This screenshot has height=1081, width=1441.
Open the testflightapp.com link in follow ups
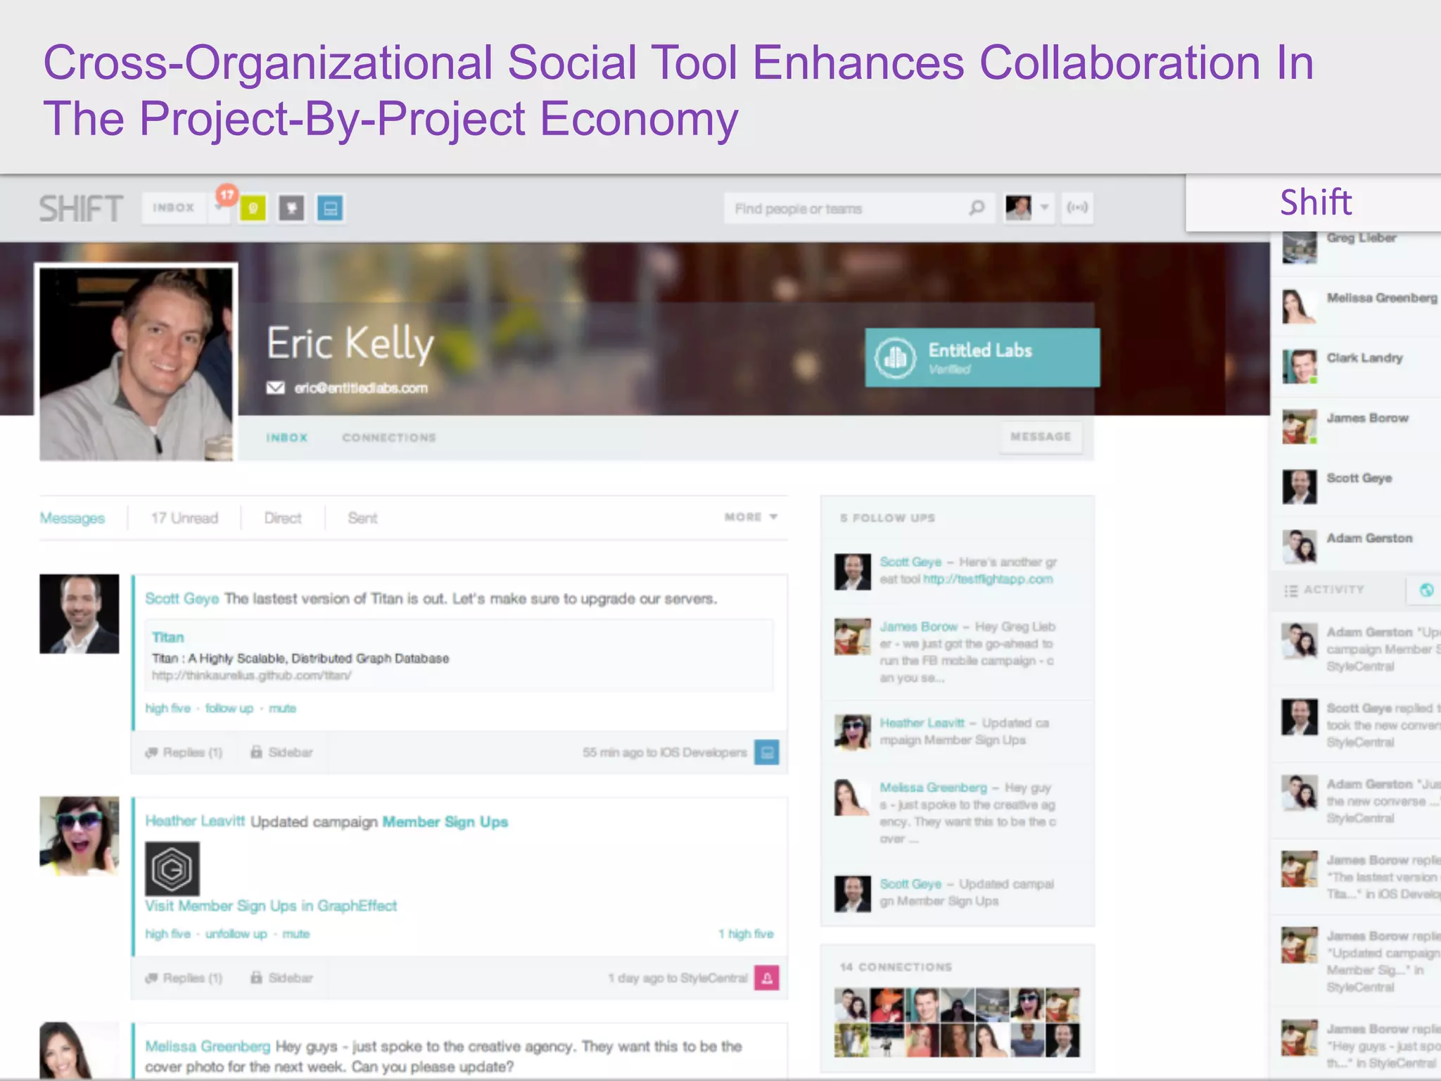988,579
